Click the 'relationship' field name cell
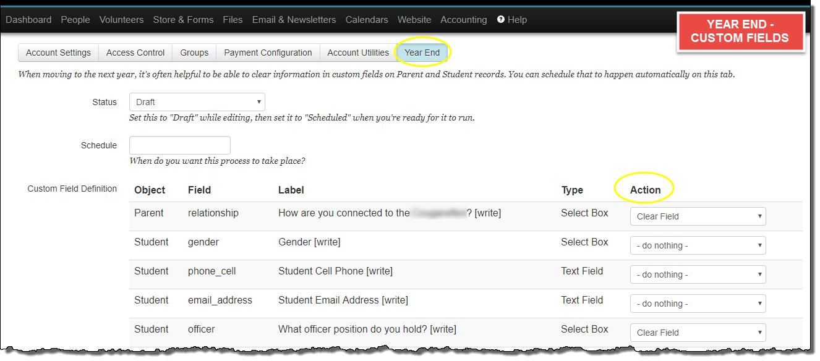The height and width of the screenshot is (361, 820). [x=213, y=213]
